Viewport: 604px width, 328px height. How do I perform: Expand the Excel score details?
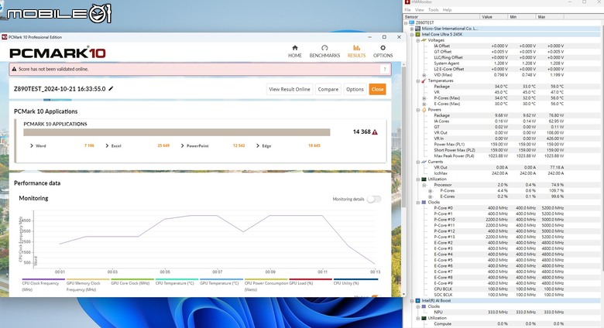(107, 146)
